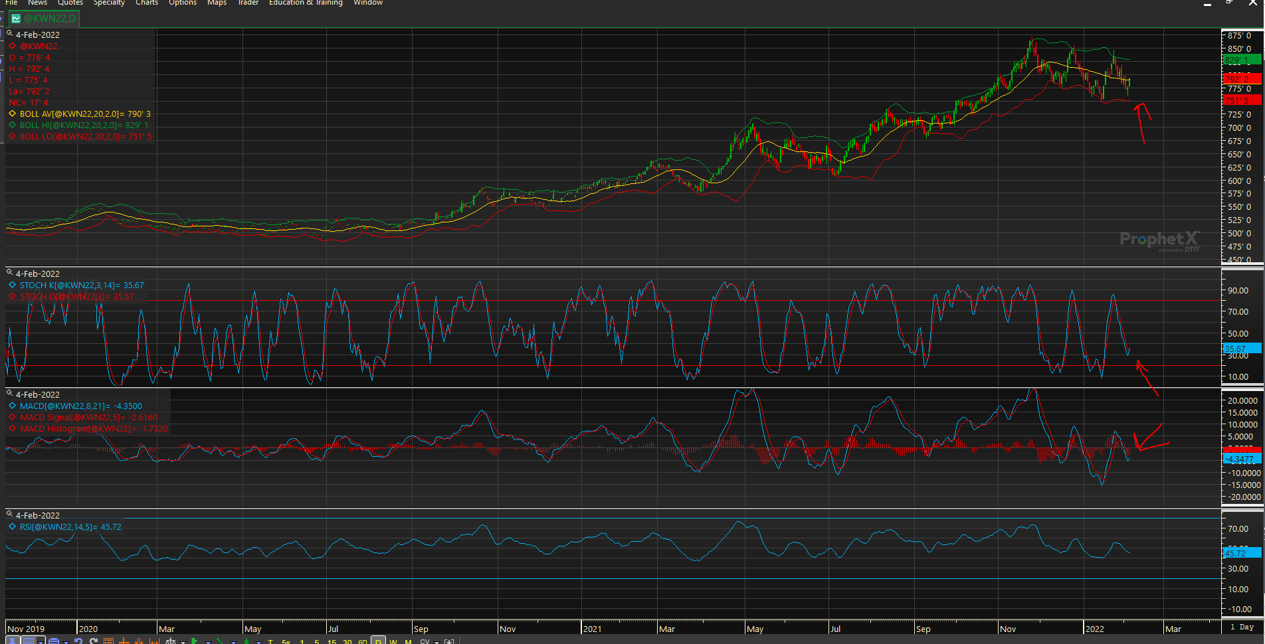
Task: Click the blue 35.67 stochastic value label
Action: 1242,349
